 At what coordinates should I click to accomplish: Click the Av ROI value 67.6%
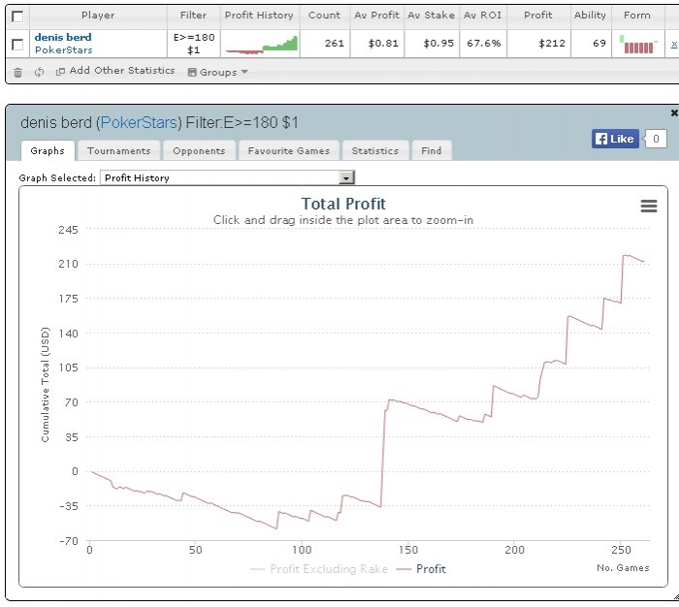484,44
